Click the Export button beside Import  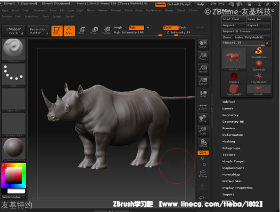coord(259,25)
